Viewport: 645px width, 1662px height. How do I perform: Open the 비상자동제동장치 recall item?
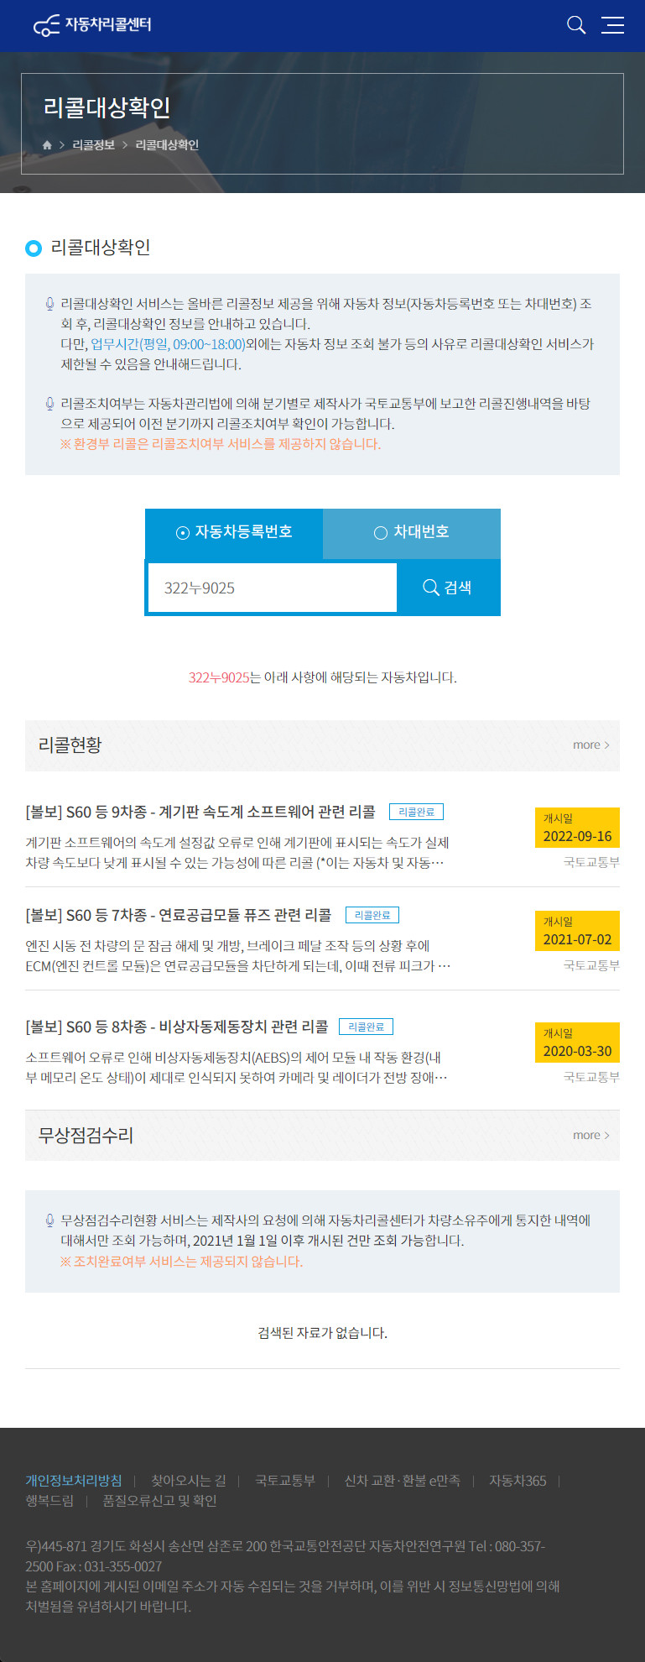pyautogui.click(x=177, y=1027)
